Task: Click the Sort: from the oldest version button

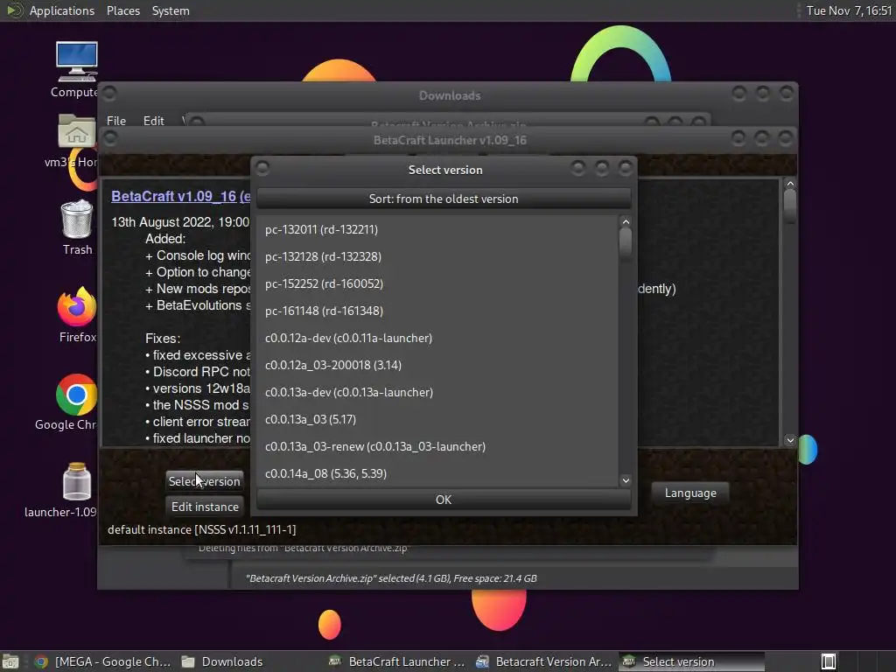Action: tap(444, 199)
